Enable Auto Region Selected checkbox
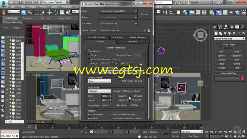The image size is (247, 139). coord(119,81)
